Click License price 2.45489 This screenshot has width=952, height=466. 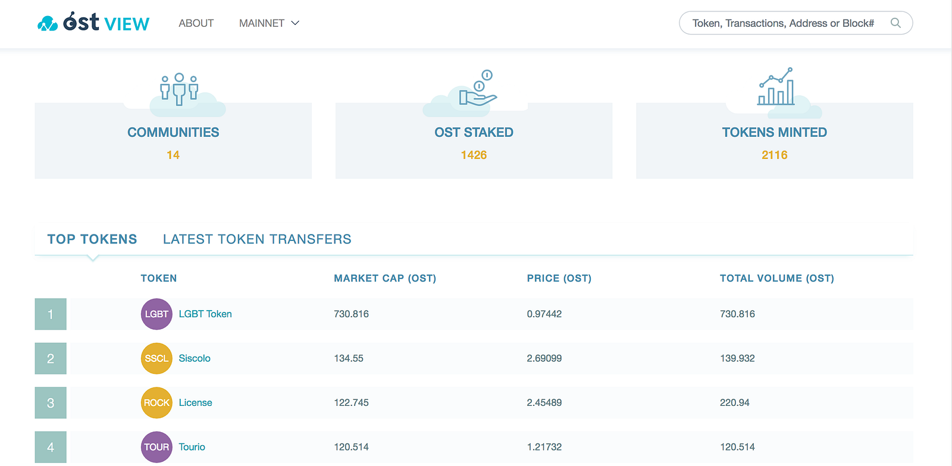(x=544, y=403)
